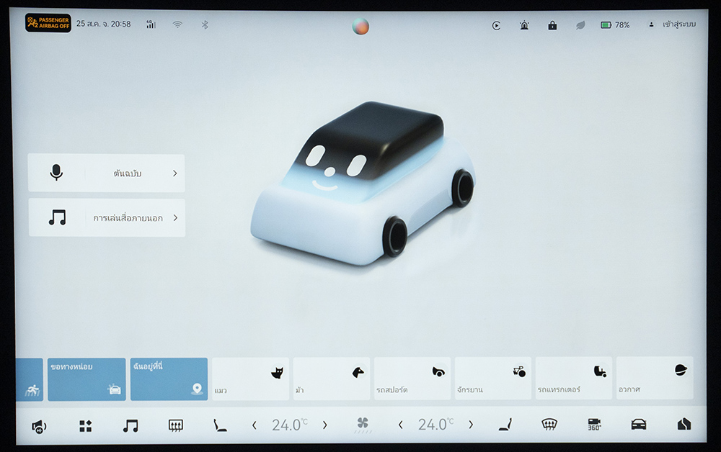Open driver seat controls icon
Image resolution: width=721 pixels, height=452 pixels.
click(219, 425)
